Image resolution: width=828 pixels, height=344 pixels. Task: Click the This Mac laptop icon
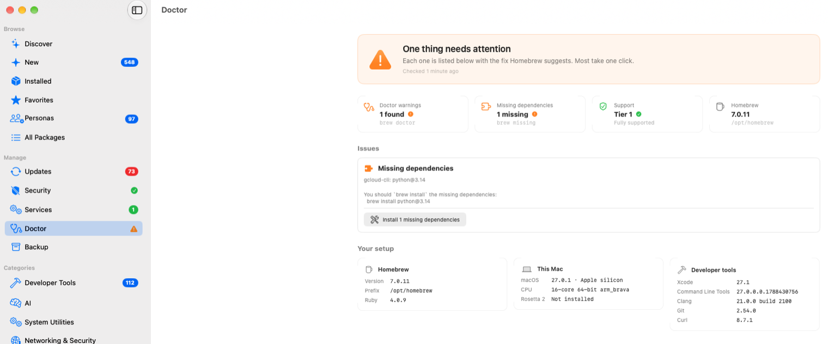pos(527,269)
